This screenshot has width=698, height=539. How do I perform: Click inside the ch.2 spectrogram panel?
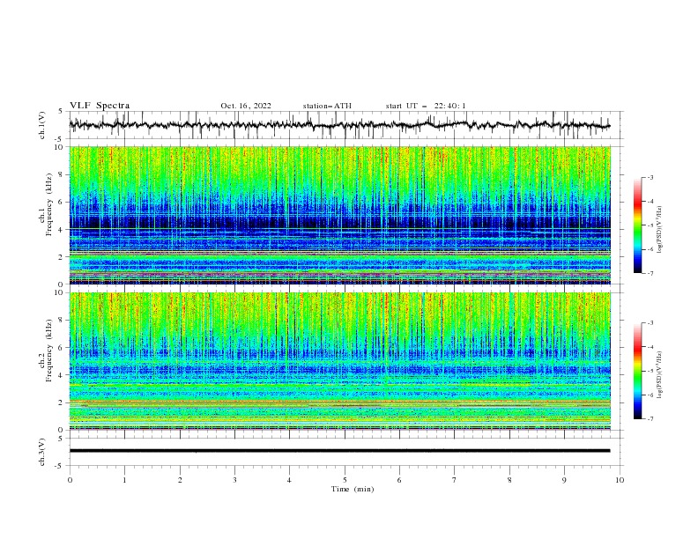tap(339, 361)
